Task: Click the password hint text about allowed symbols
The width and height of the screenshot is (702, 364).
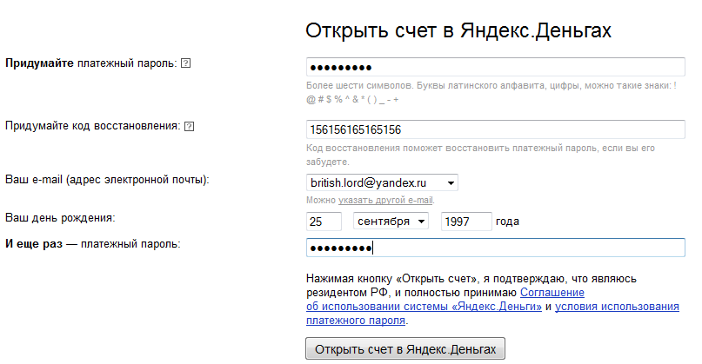Action: 491,87
